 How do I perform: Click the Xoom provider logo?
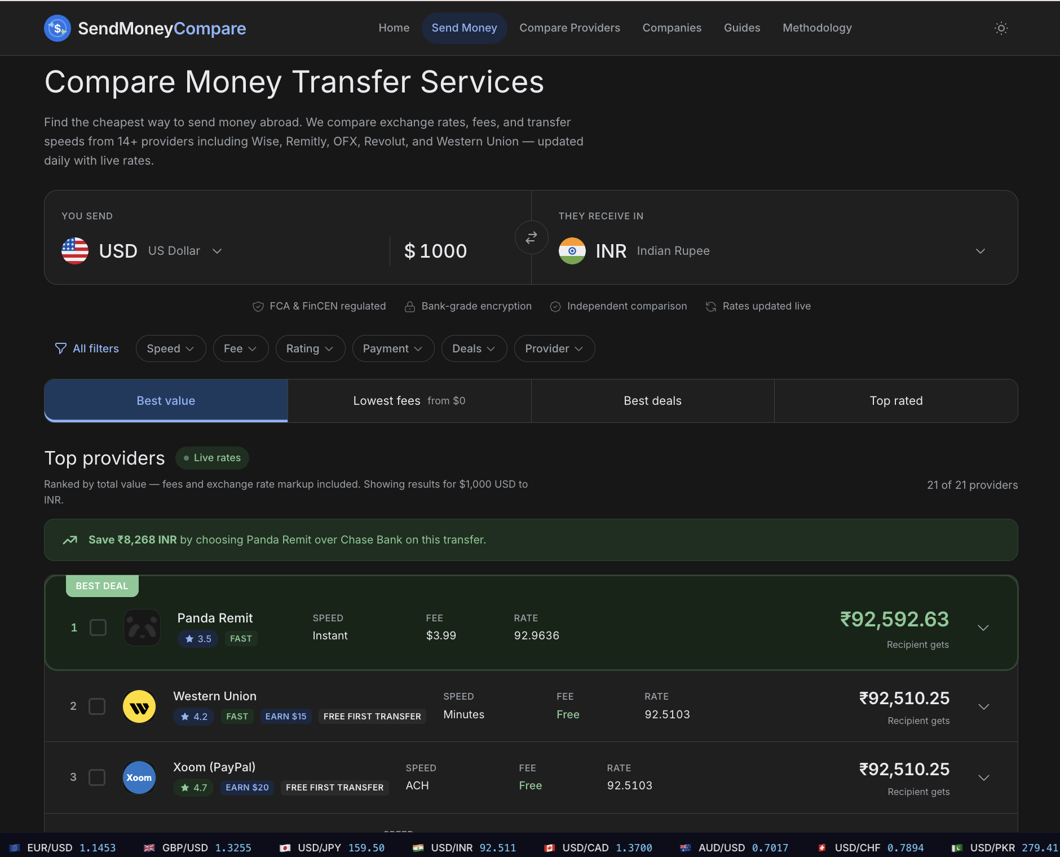pyautogui.click(x=139, y=777)
